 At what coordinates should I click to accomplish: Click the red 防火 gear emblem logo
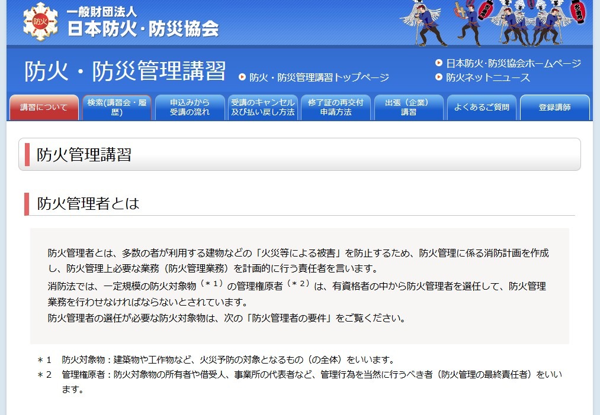(39, 20)
